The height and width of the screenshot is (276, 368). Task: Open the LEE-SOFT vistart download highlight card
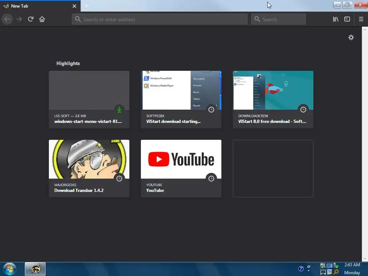pyautogui.click(x=89, y=100)
